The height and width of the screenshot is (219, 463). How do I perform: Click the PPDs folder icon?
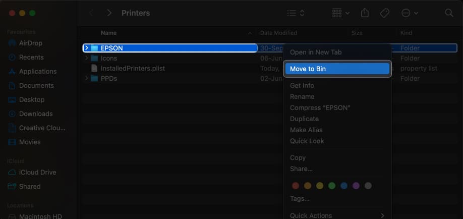94,78
